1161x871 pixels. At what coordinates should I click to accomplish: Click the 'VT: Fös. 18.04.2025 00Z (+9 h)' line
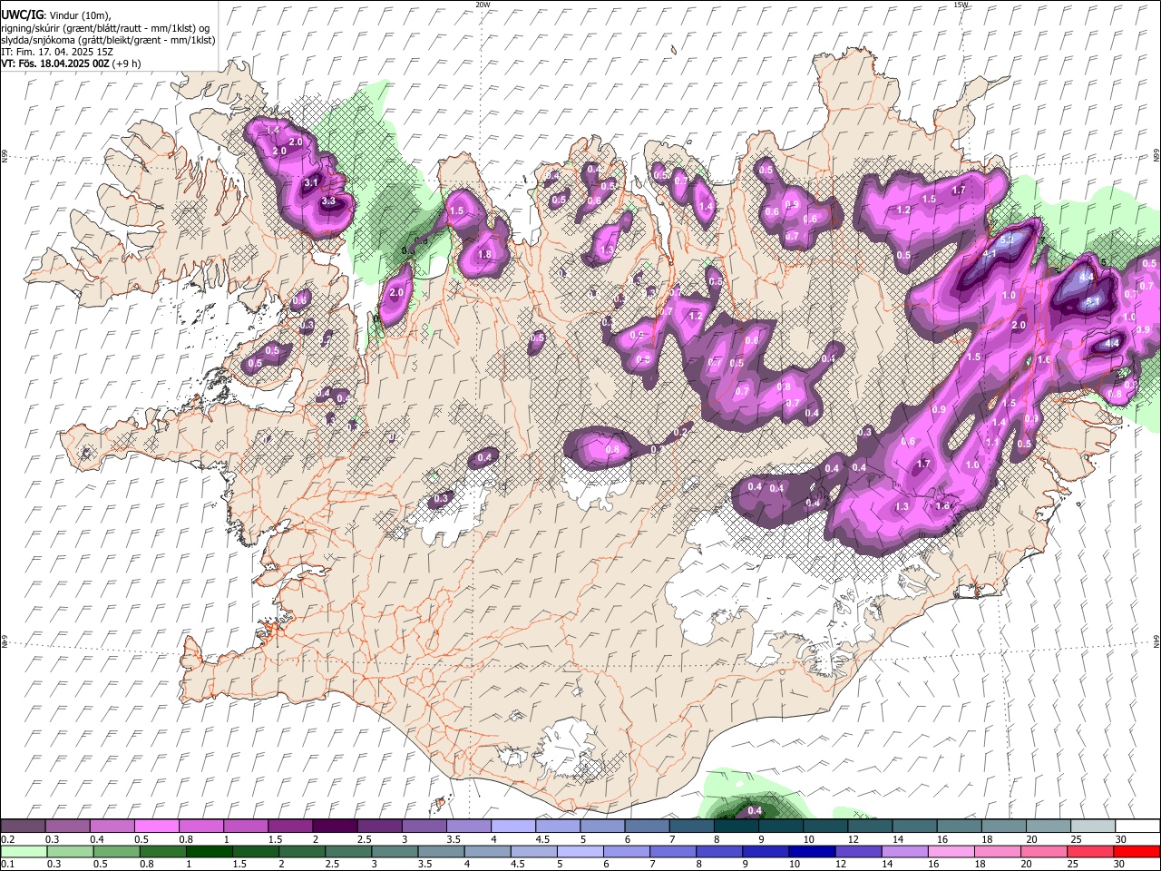(71, 64)
